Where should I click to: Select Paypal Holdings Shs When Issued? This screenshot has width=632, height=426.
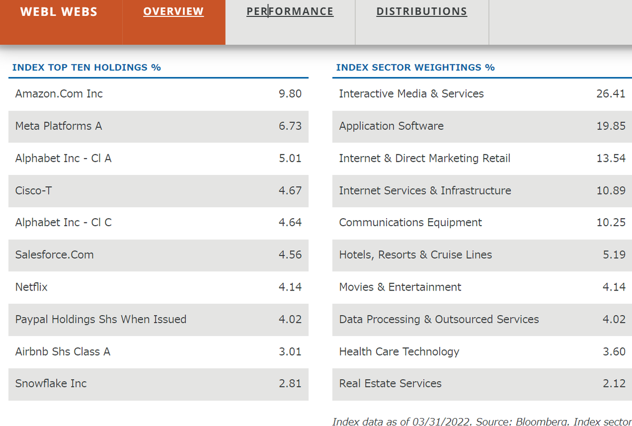point(101,319)
